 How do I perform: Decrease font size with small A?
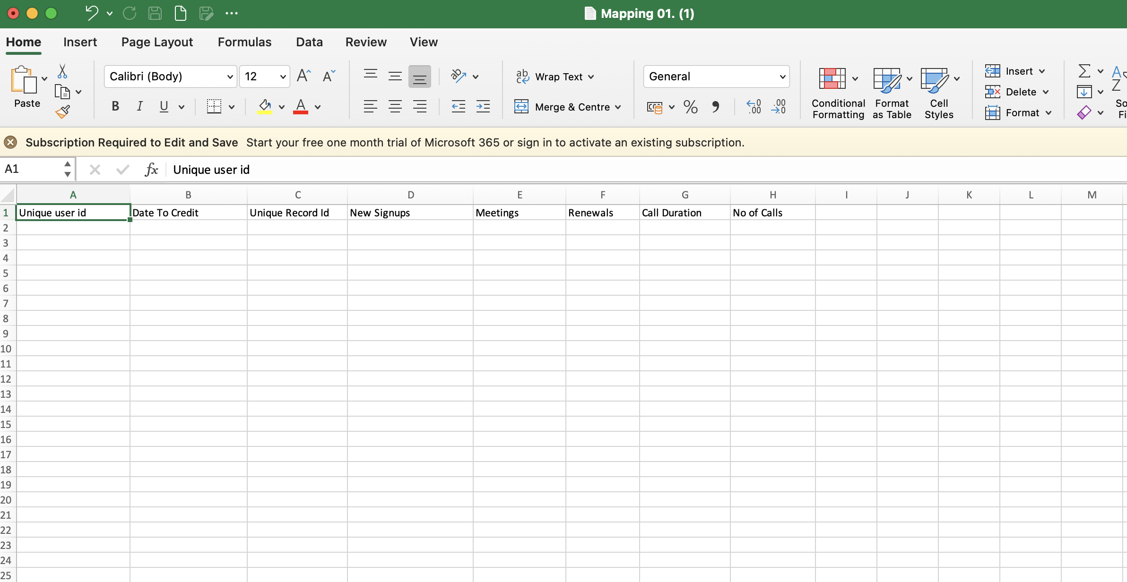click(x=329, y=76)
